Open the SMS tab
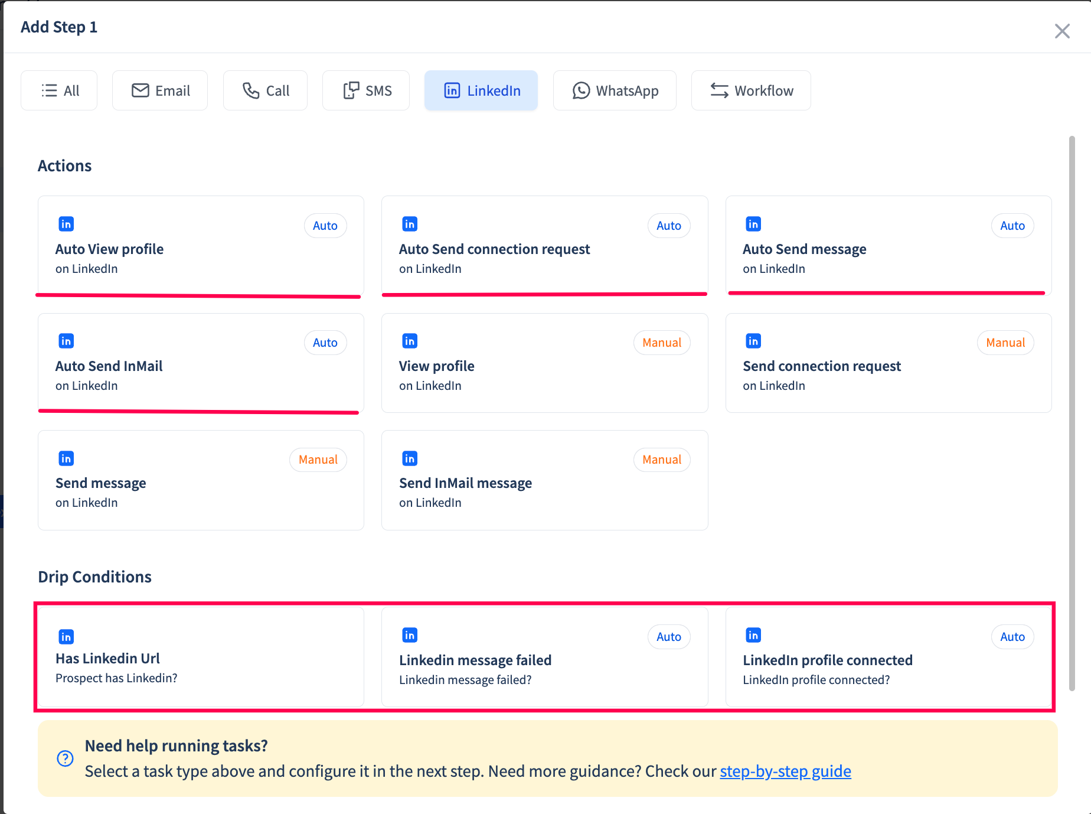The width and height of the screenshot is (1091, 814). pyautogui.click(x=366, y=90)
